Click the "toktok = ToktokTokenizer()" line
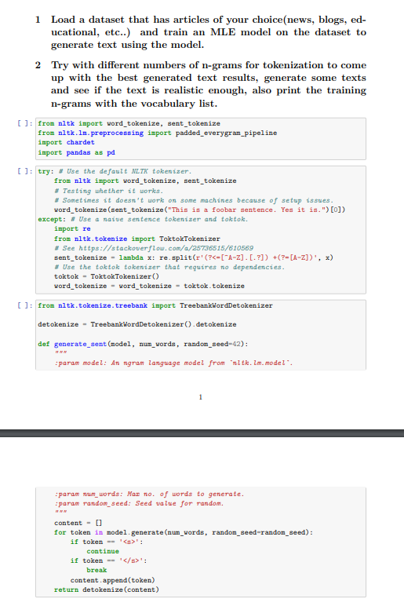Viewport: 404px width, 606px height. pyautogui.click(x=107, y=276)
